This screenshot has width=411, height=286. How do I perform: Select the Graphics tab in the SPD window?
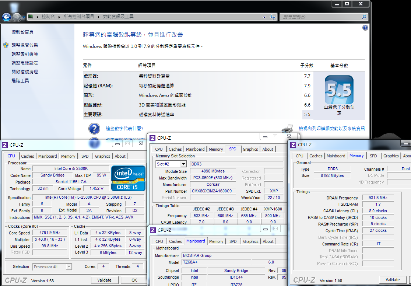[x=250, y=149]
